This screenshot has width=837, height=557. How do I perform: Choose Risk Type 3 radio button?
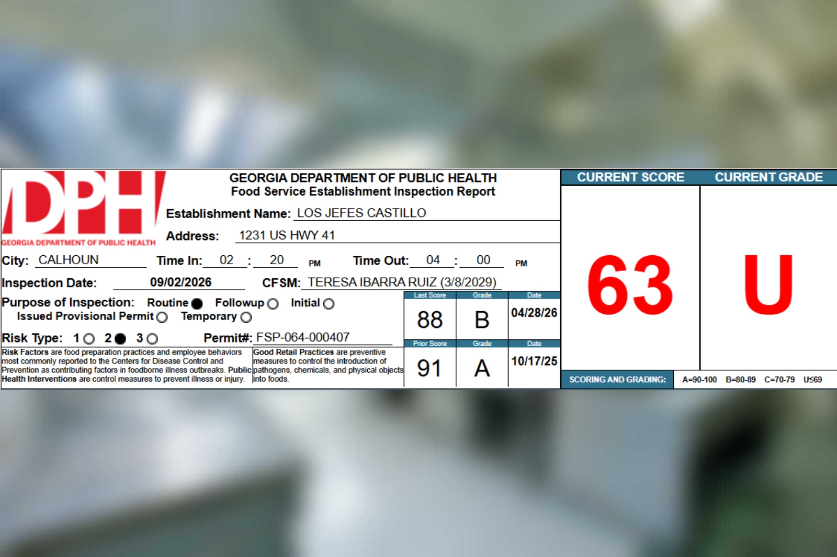(152, 339)
